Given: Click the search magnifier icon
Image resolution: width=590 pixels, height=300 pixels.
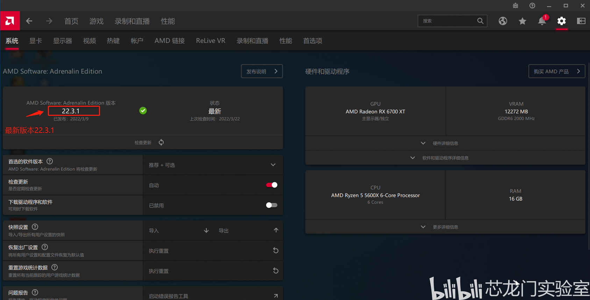Looking at the screenshot, I should tap(481, 21).
